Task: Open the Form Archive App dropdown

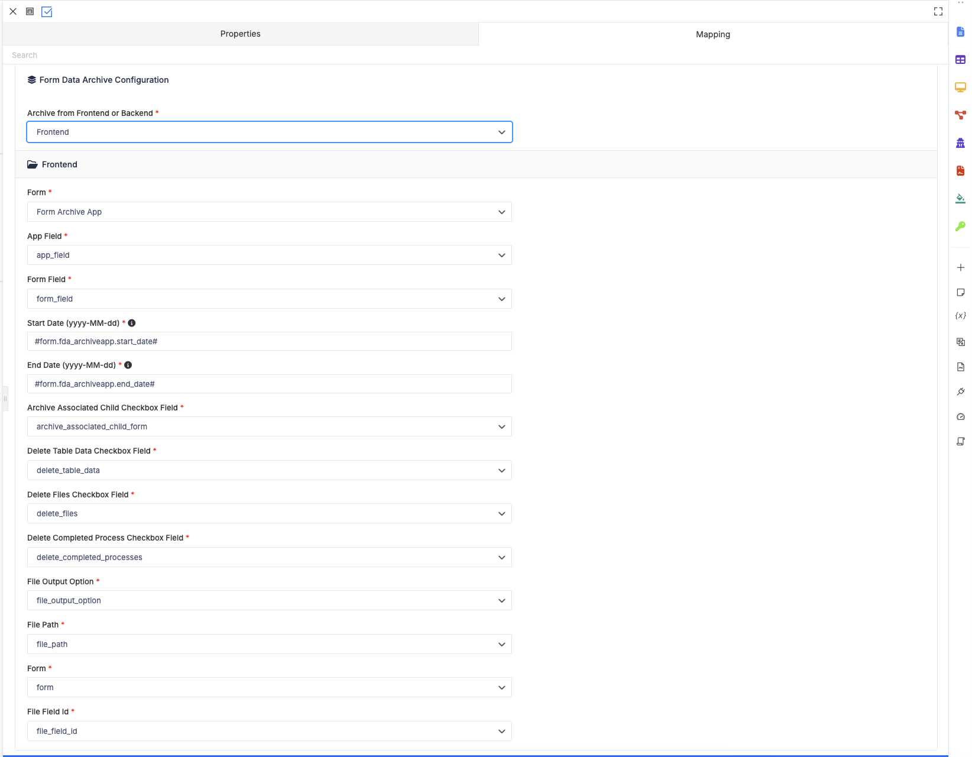Action: click(270, 212)
